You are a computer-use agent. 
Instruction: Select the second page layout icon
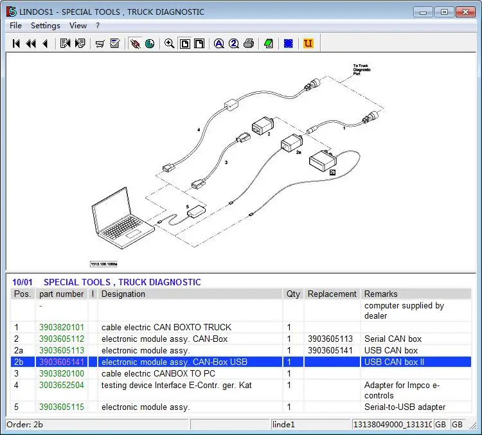[199, 43]
